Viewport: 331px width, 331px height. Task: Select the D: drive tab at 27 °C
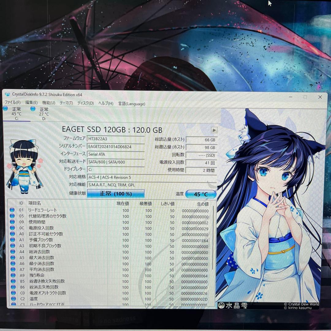(44, 114)
